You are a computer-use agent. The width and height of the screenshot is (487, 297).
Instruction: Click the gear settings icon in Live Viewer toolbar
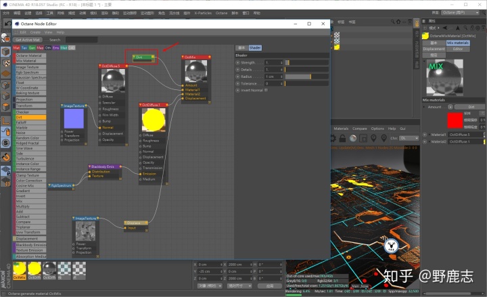[333, 138]
